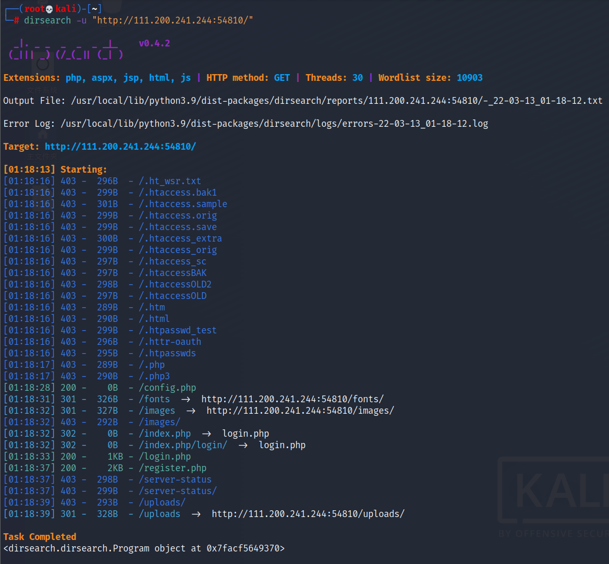Click the Error Log path line
Viewport: 609px width, 564px height.
click(x=246, y=124)
